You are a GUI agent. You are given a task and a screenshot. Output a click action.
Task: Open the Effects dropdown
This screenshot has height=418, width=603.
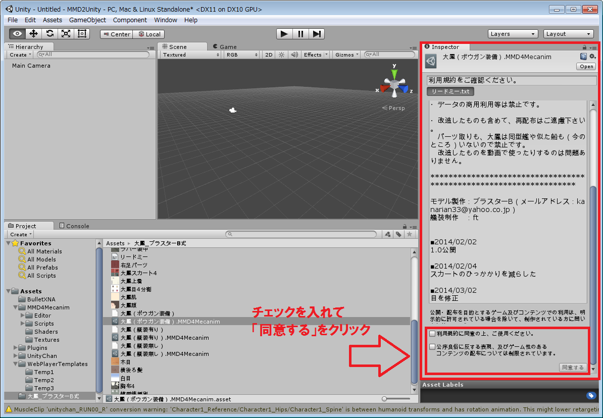click(x=315, y=55)
